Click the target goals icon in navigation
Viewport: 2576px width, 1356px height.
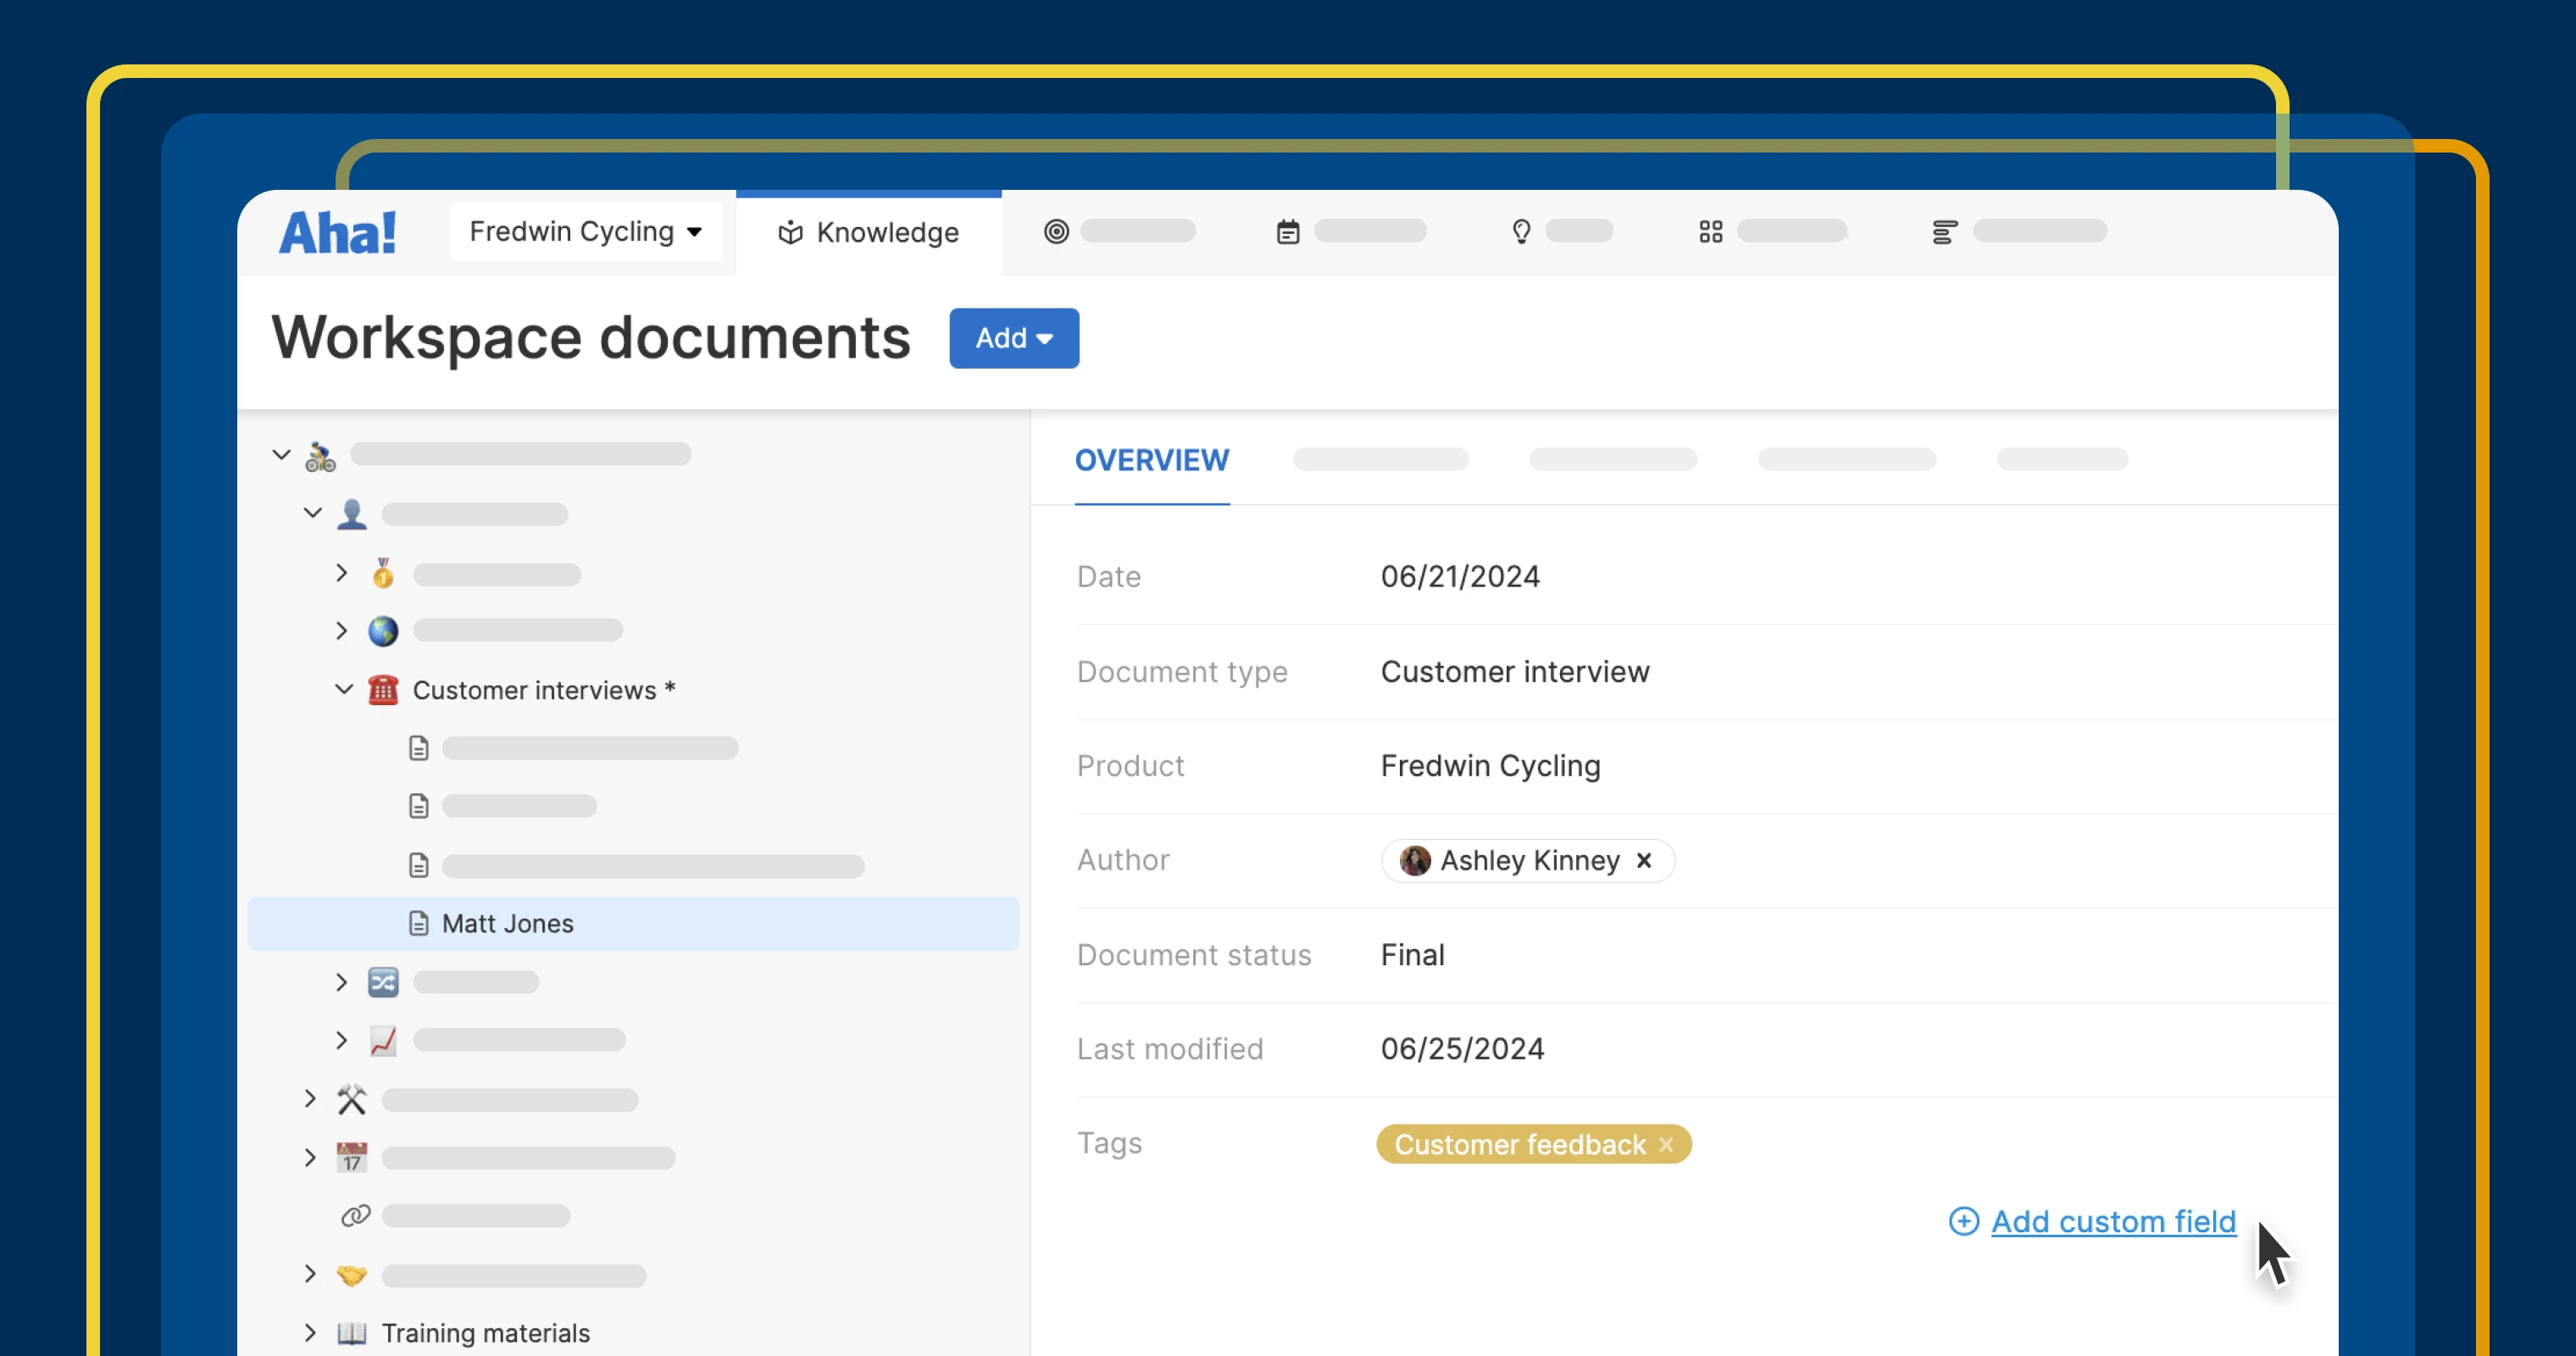click(x=1056, y=232)
